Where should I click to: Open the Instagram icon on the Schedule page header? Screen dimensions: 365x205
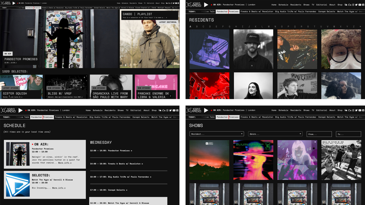(x=167, y=110)
